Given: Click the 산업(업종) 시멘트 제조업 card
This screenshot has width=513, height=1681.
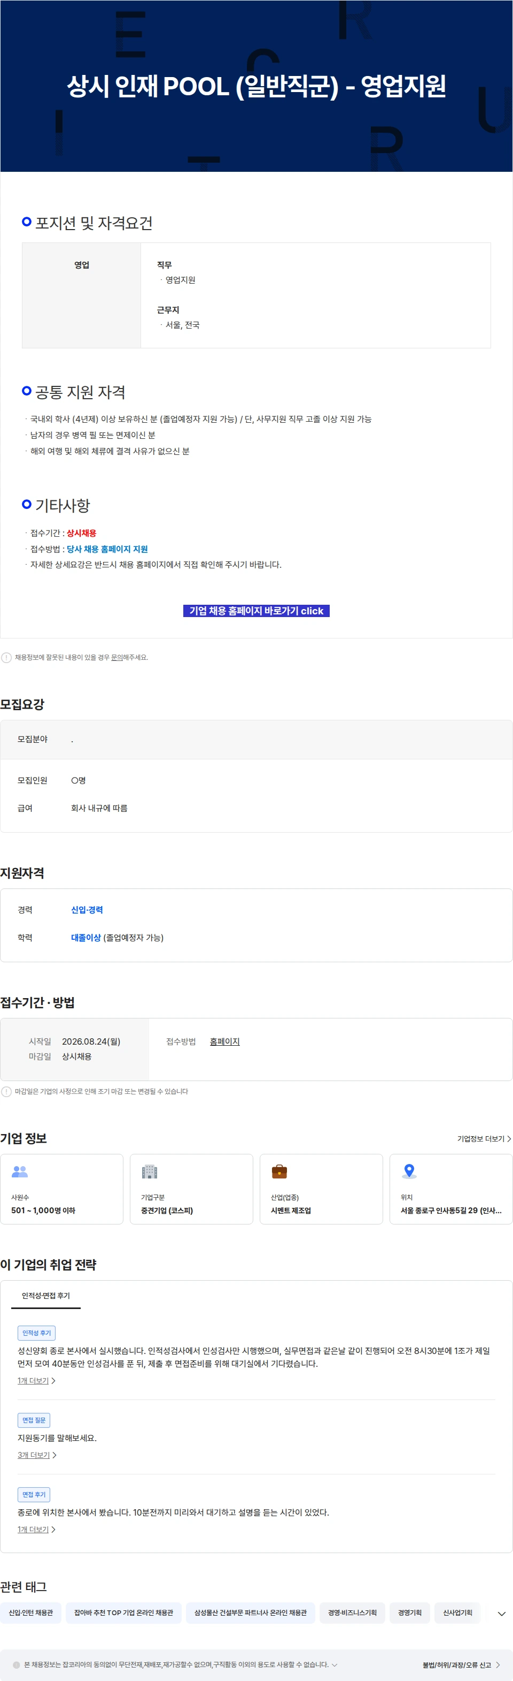Looking at the screenshot, I should [x=321, y=1189].
